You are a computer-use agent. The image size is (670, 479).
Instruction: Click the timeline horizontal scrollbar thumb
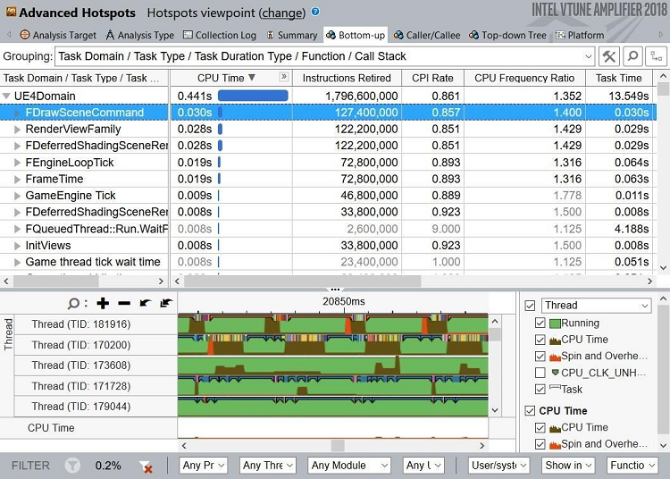338,446
